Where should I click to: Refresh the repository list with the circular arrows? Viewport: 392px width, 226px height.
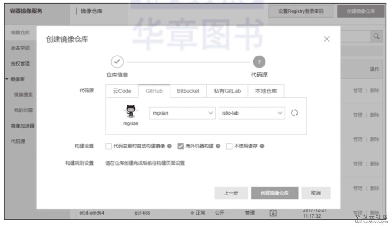(x=294, y=113)
